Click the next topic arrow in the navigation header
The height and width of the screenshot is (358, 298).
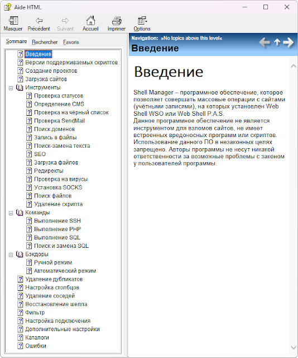click(x=289, y=43)
